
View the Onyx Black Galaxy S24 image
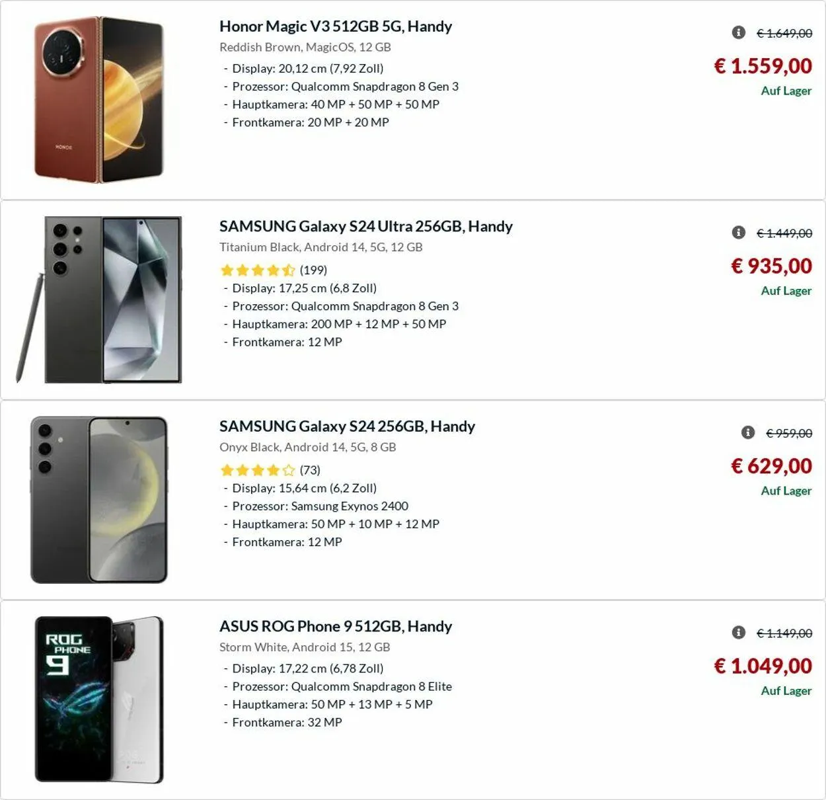99,500
